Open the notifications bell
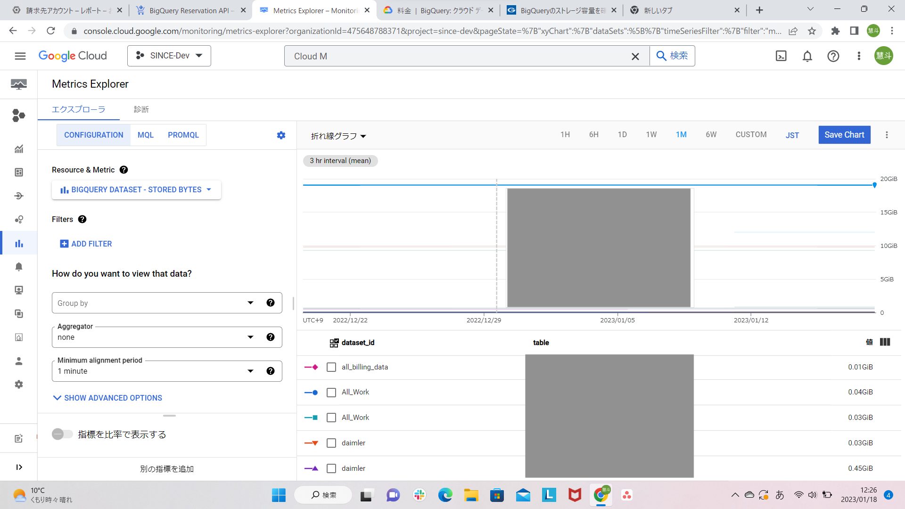The width and height of the screenshot is (905, 509). coord(807,56)
